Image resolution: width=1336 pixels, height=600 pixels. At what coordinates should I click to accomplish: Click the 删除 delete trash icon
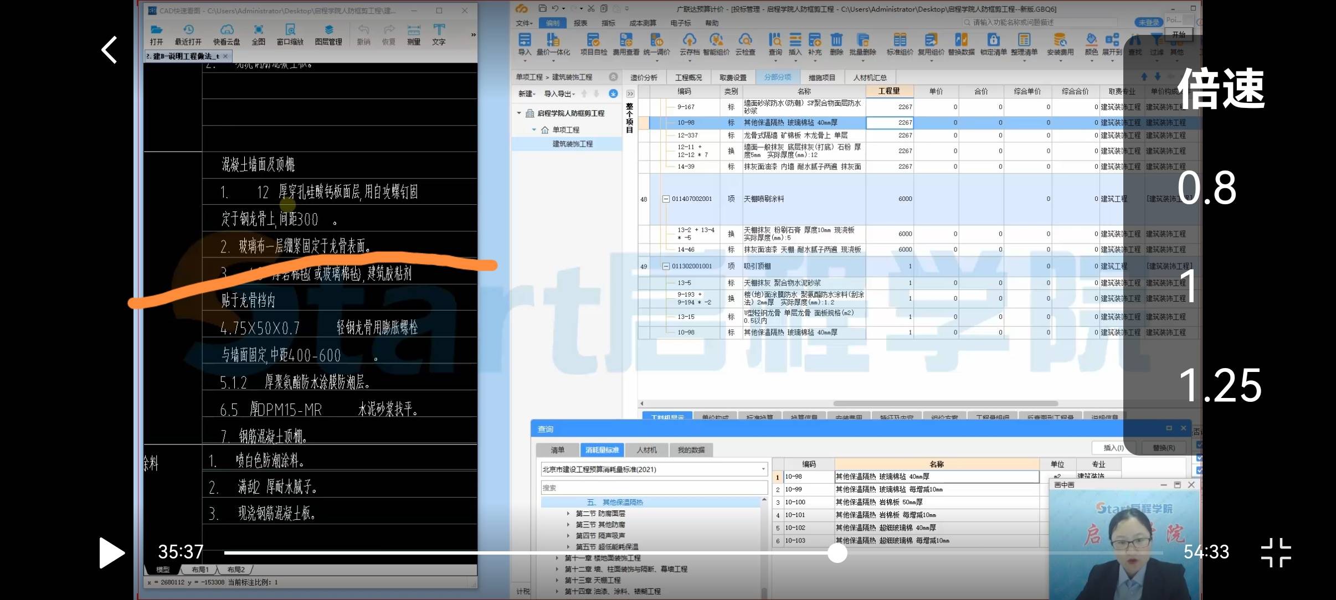tap(836, 44)
